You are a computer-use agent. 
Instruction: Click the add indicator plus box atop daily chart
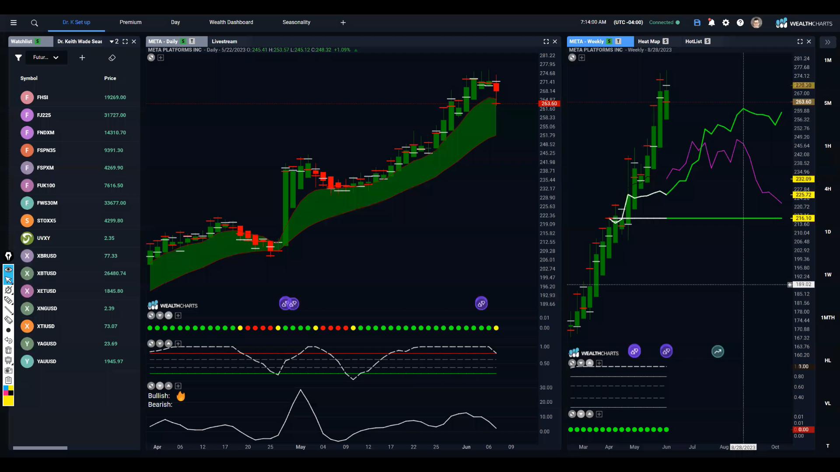click(x=161, y=58)
